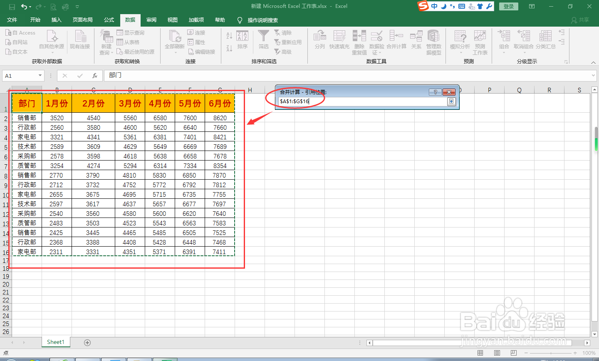Open the File (文件) tab
Viewport: 599px width, 361px height.
click(x=12, y=20)
